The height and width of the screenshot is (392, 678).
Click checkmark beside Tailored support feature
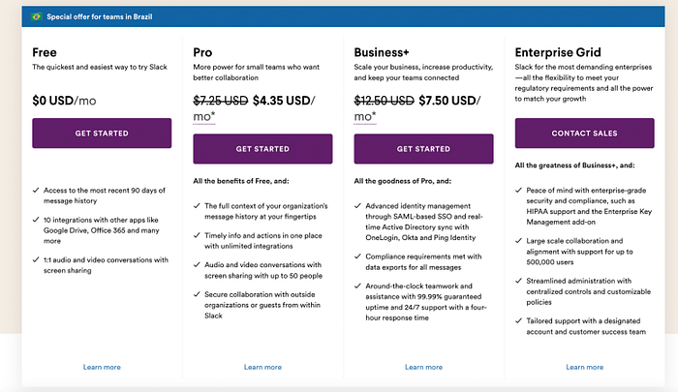519,320
